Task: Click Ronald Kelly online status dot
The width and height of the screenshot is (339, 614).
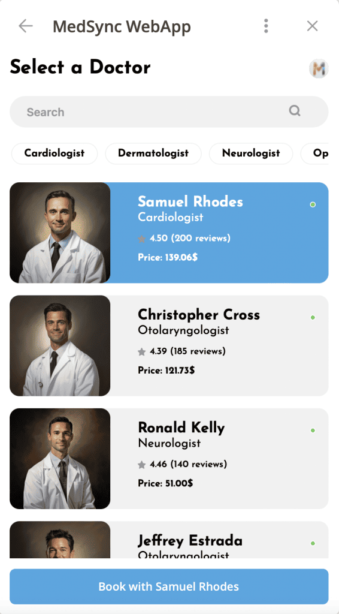Action: [313, 431]
